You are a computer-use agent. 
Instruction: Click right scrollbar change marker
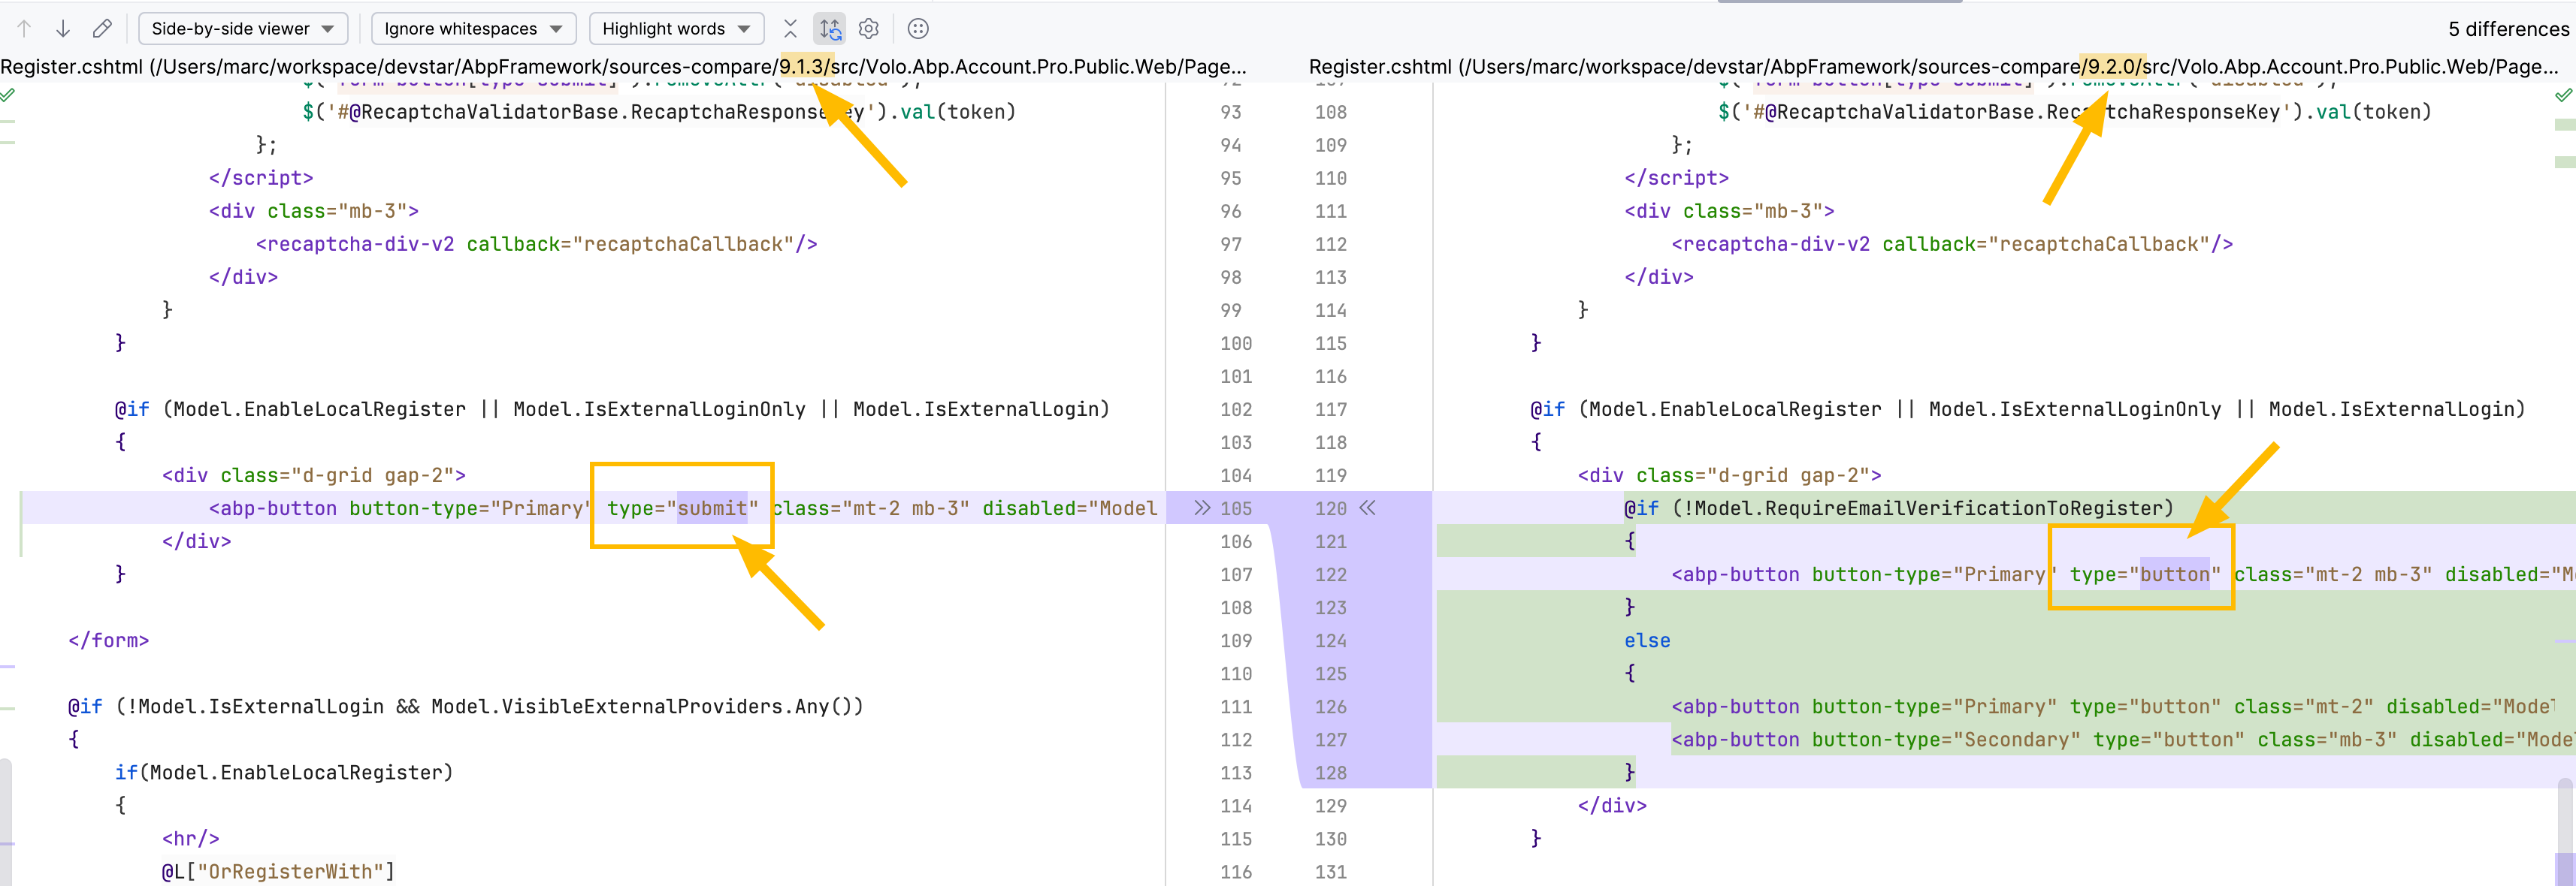click(2565, 125)
